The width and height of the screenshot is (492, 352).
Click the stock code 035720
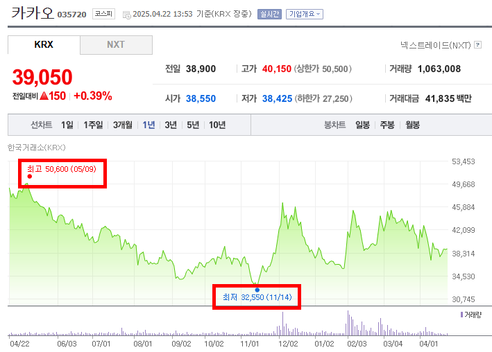72,15
